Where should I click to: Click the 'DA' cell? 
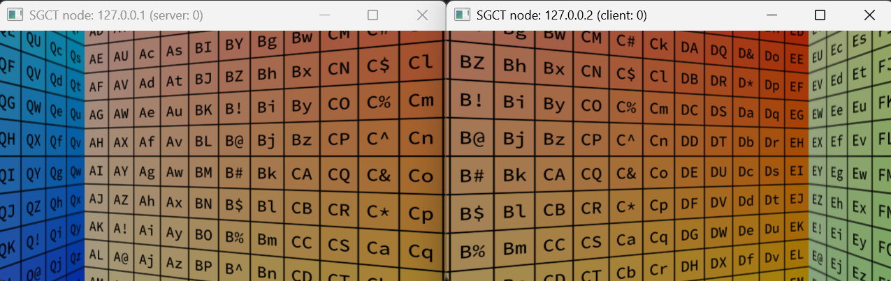click(x=689, y=47)
